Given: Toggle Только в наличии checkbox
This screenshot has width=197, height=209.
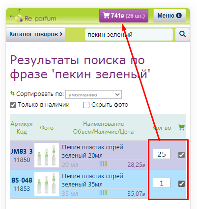Looking at the screenshot, I should click(13, 105).
